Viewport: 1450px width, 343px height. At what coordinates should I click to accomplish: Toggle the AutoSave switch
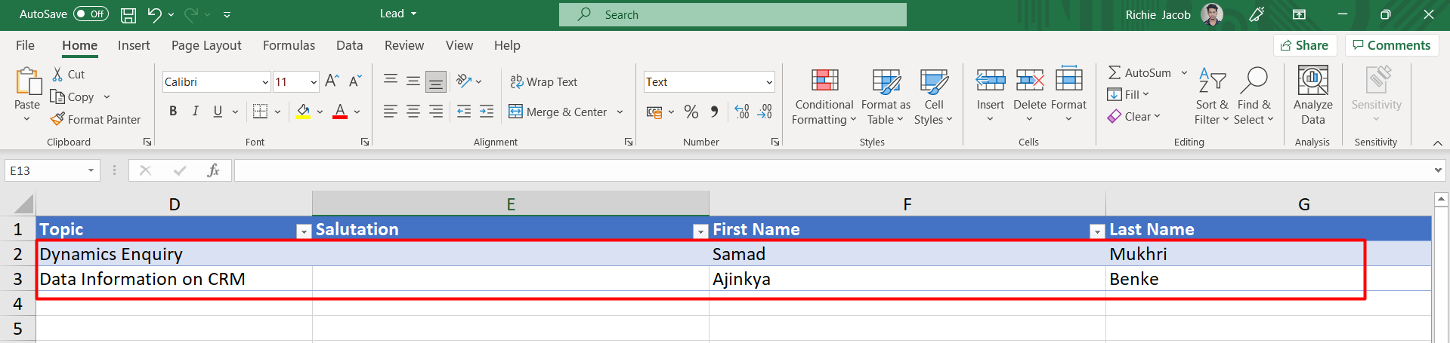tap(91, 14)
